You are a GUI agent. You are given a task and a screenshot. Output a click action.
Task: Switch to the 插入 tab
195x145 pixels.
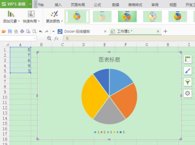tap(58, 5)
